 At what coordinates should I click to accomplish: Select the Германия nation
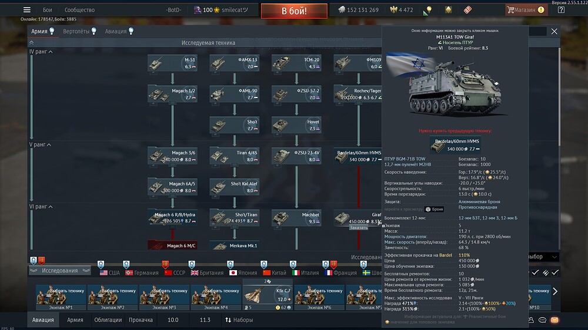tap(142, 272)
